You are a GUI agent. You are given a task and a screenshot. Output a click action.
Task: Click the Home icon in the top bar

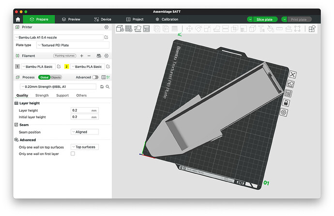[18, 19]
